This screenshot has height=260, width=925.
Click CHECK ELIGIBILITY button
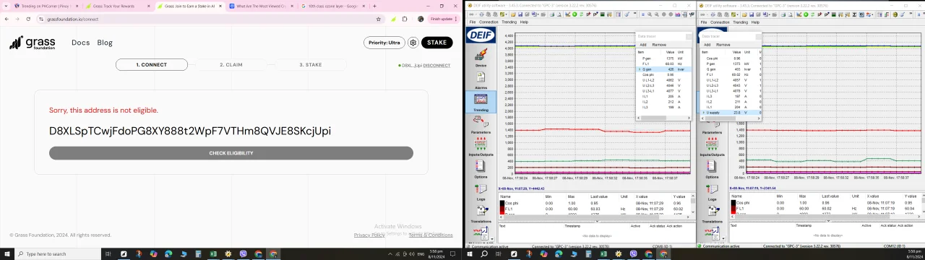tap(231, 153)
